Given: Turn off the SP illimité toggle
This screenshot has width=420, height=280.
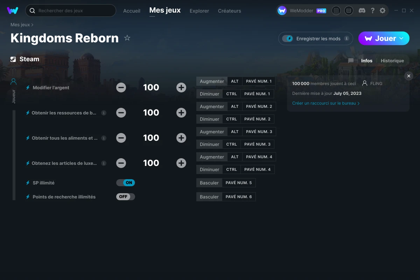Looking at the screenshot, I should pyautogui.click(x=126, y=183).
